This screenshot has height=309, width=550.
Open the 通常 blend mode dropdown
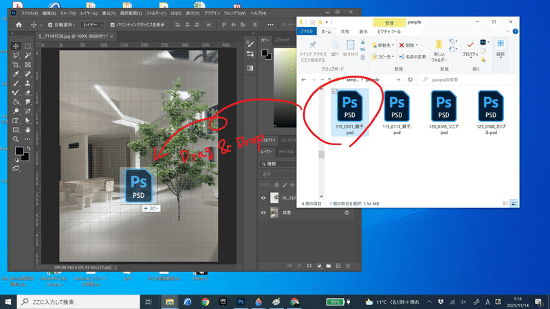279,174
